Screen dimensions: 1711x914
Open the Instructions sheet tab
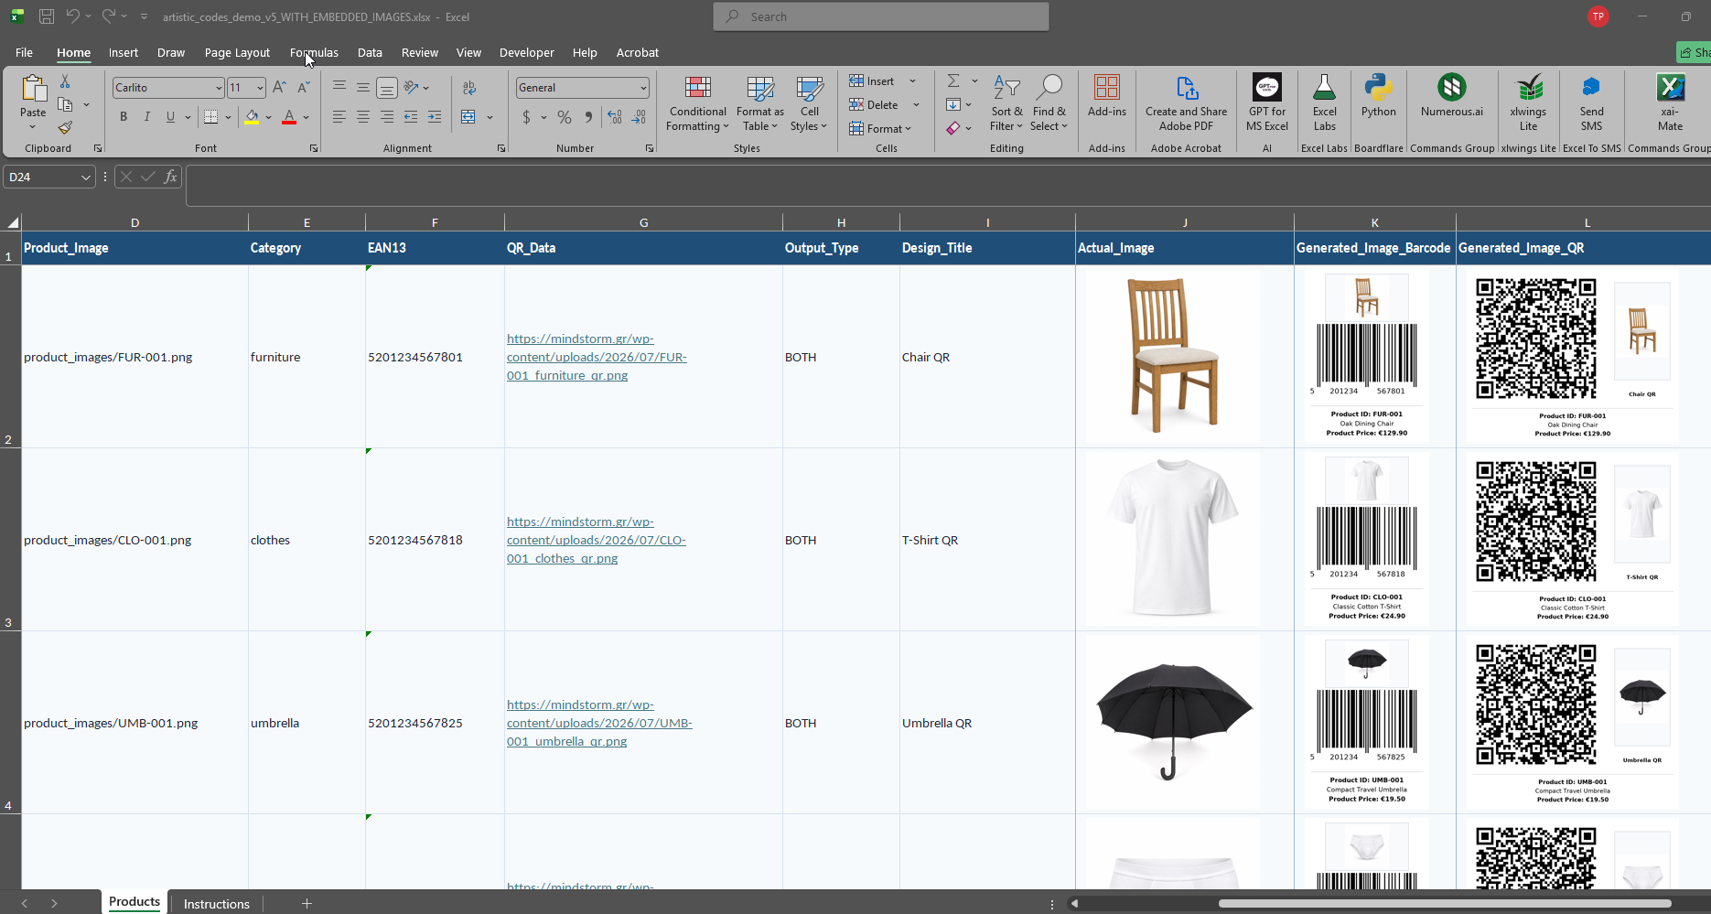pos(217,904)
